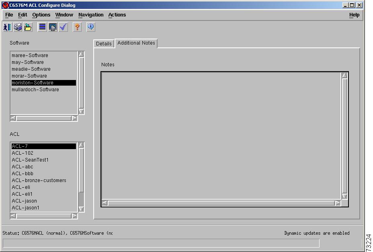Pick ACL-eli entry

tap(44, 187)
